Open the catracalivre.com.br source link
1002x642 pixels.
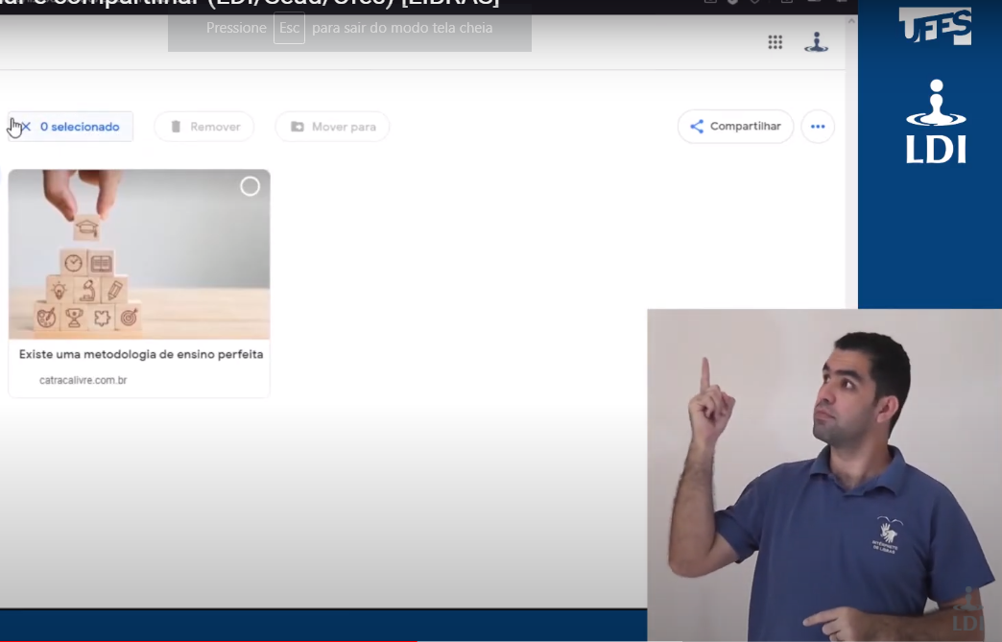click(83, 380)
